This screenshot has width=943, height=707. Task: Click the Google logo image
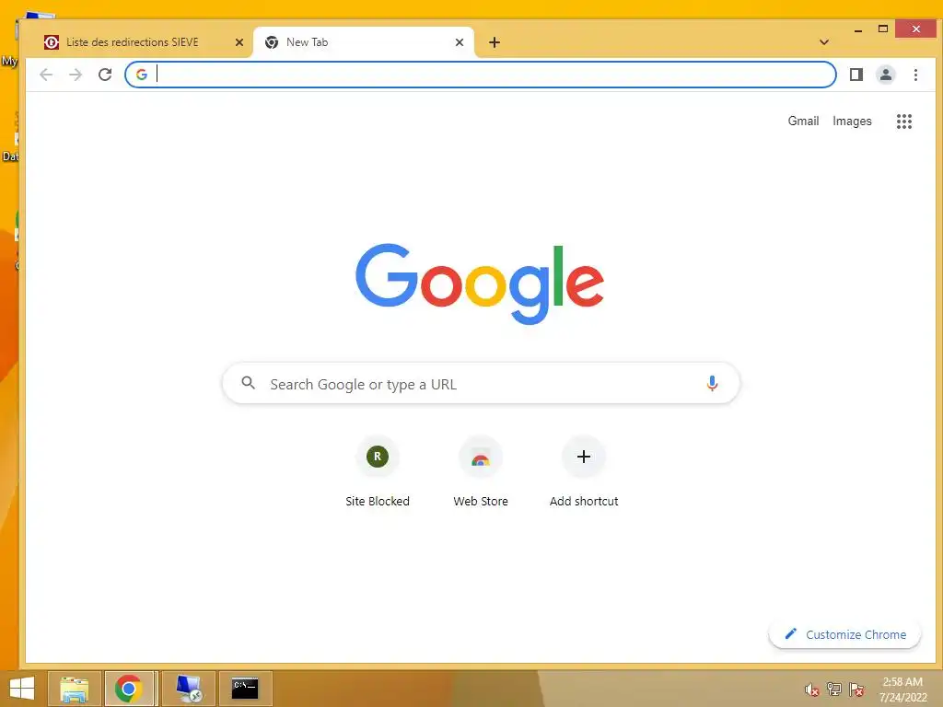(x=480, y=284)
